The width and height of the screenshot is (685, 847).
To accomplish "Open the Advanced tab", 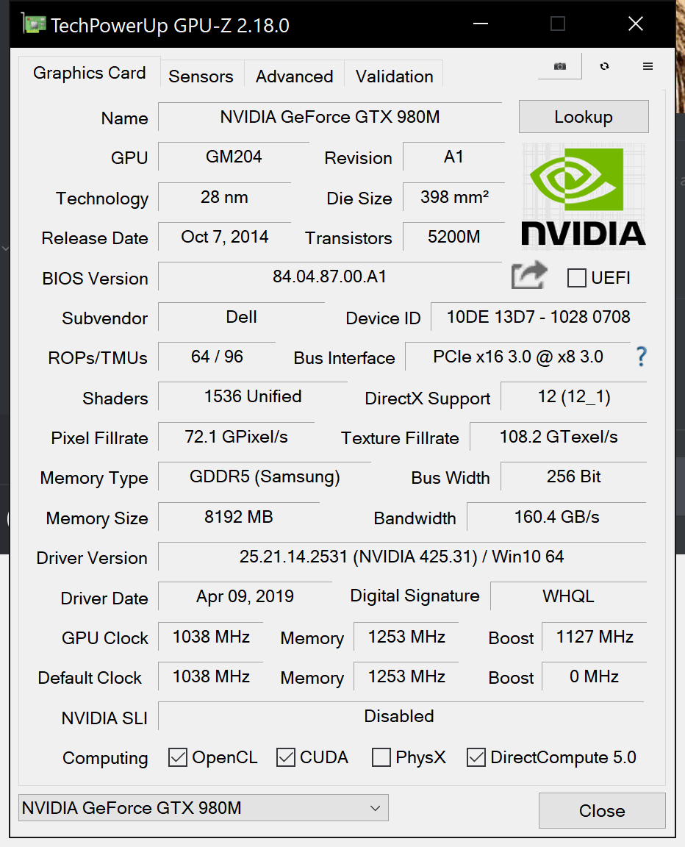I will [294, 76].
